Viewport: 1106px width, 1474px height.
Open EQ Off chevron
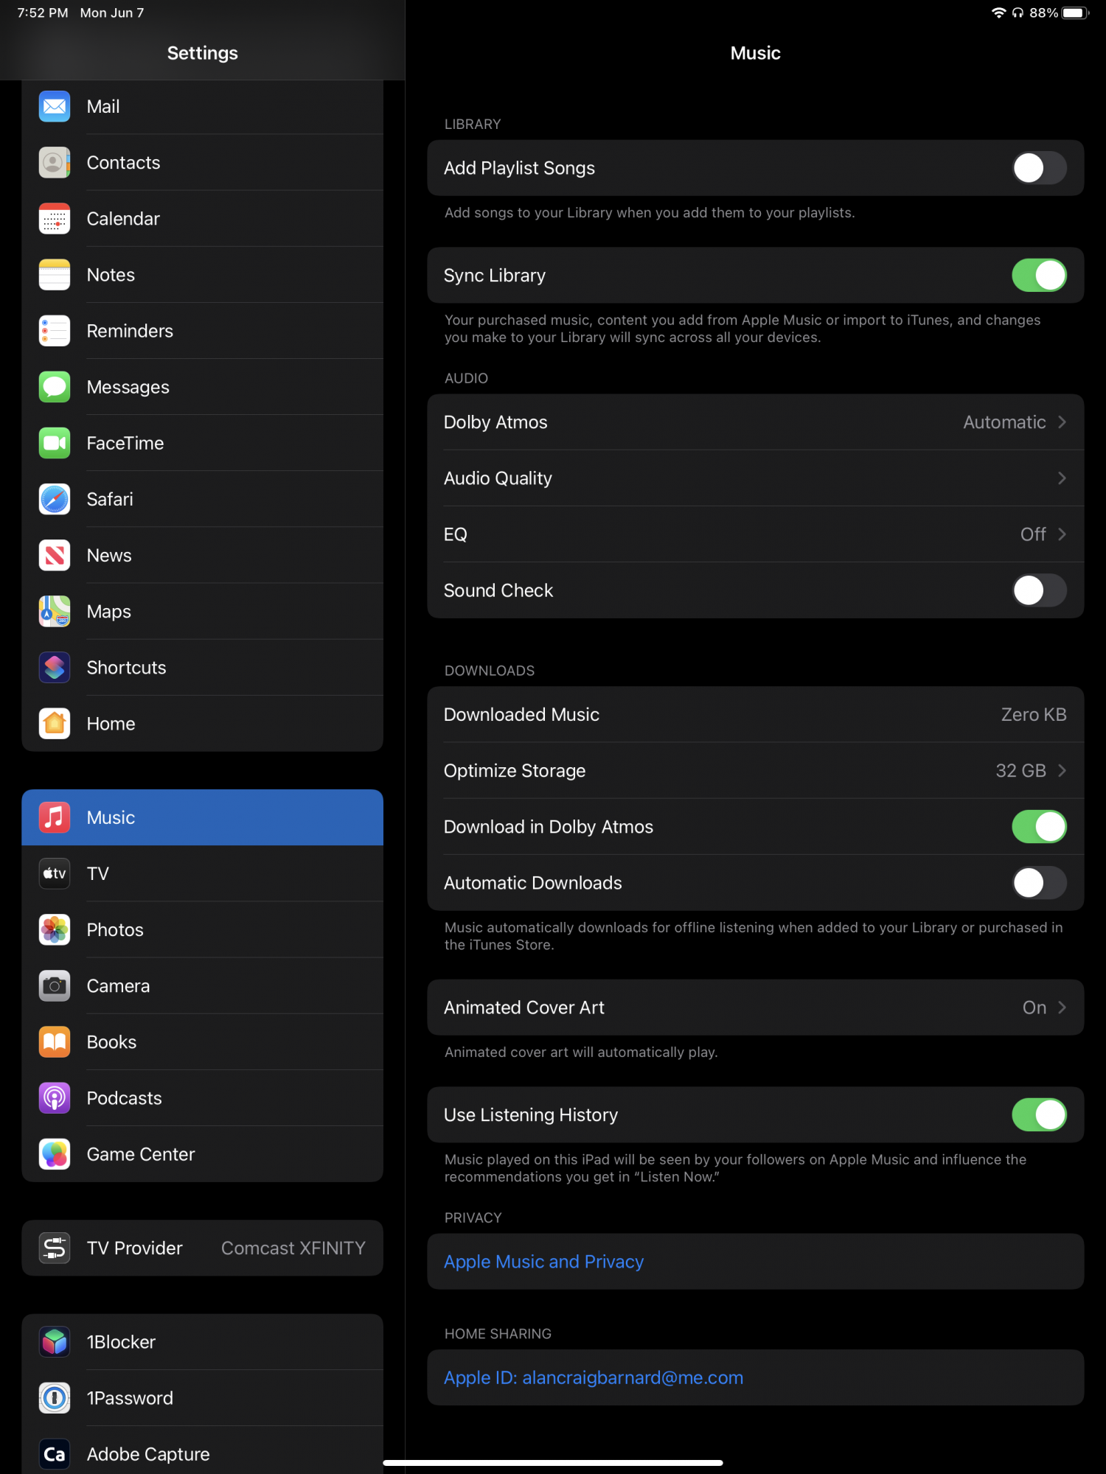(x=1062, y=534)
